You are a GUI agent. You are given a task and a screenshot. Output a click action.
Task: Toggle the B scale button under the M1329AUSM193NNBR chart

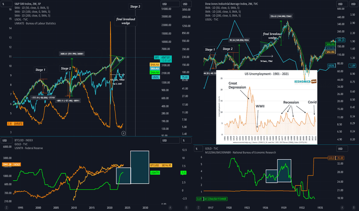354,208
